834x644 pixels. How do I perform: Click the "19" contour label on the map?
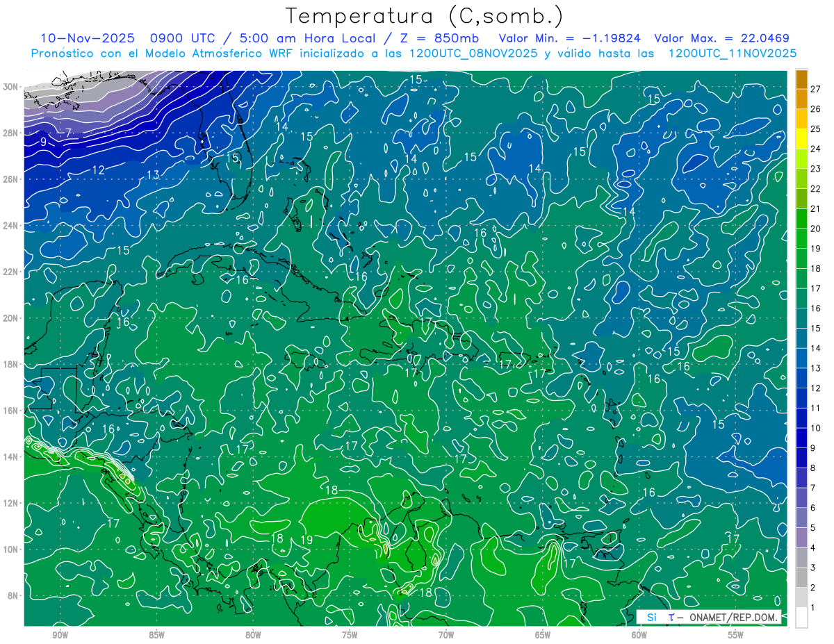[306, 540]
